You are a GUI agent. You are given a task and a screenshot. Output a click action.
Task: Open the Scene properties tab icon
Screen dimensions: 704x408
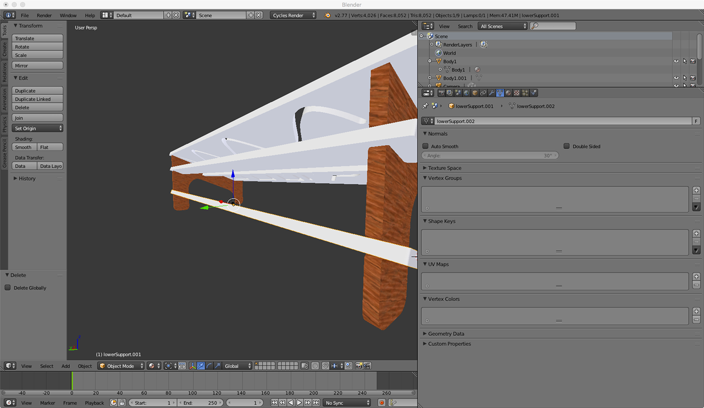coord(458,93)
